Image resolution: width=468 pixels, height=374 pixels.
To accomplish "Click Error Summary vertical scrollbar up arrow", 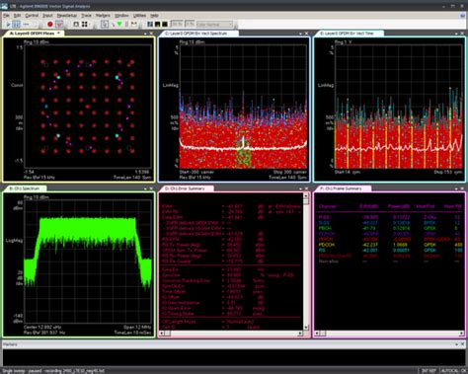I will (x=306, y=195).
